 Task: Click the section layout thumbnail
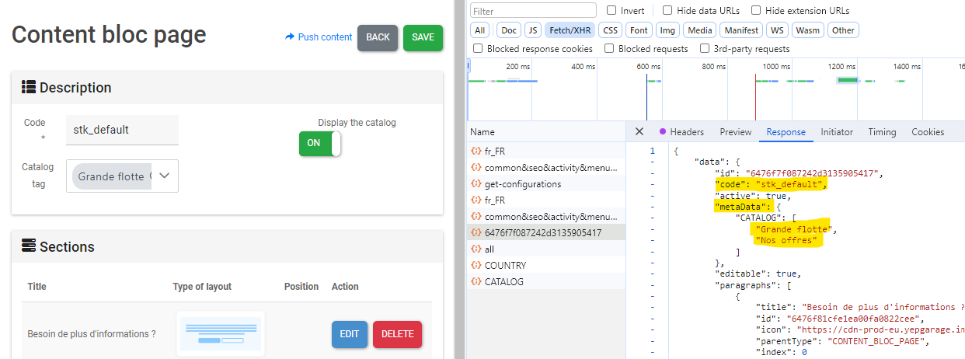(x=221, y=334)
